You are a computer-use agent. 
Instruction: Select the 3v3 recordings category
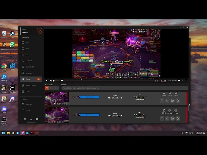pyautogui.click(x=31, y=48)
